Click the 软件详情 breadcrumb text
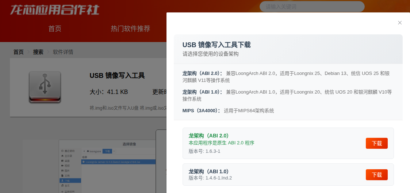410x193 pixels. 63,52
